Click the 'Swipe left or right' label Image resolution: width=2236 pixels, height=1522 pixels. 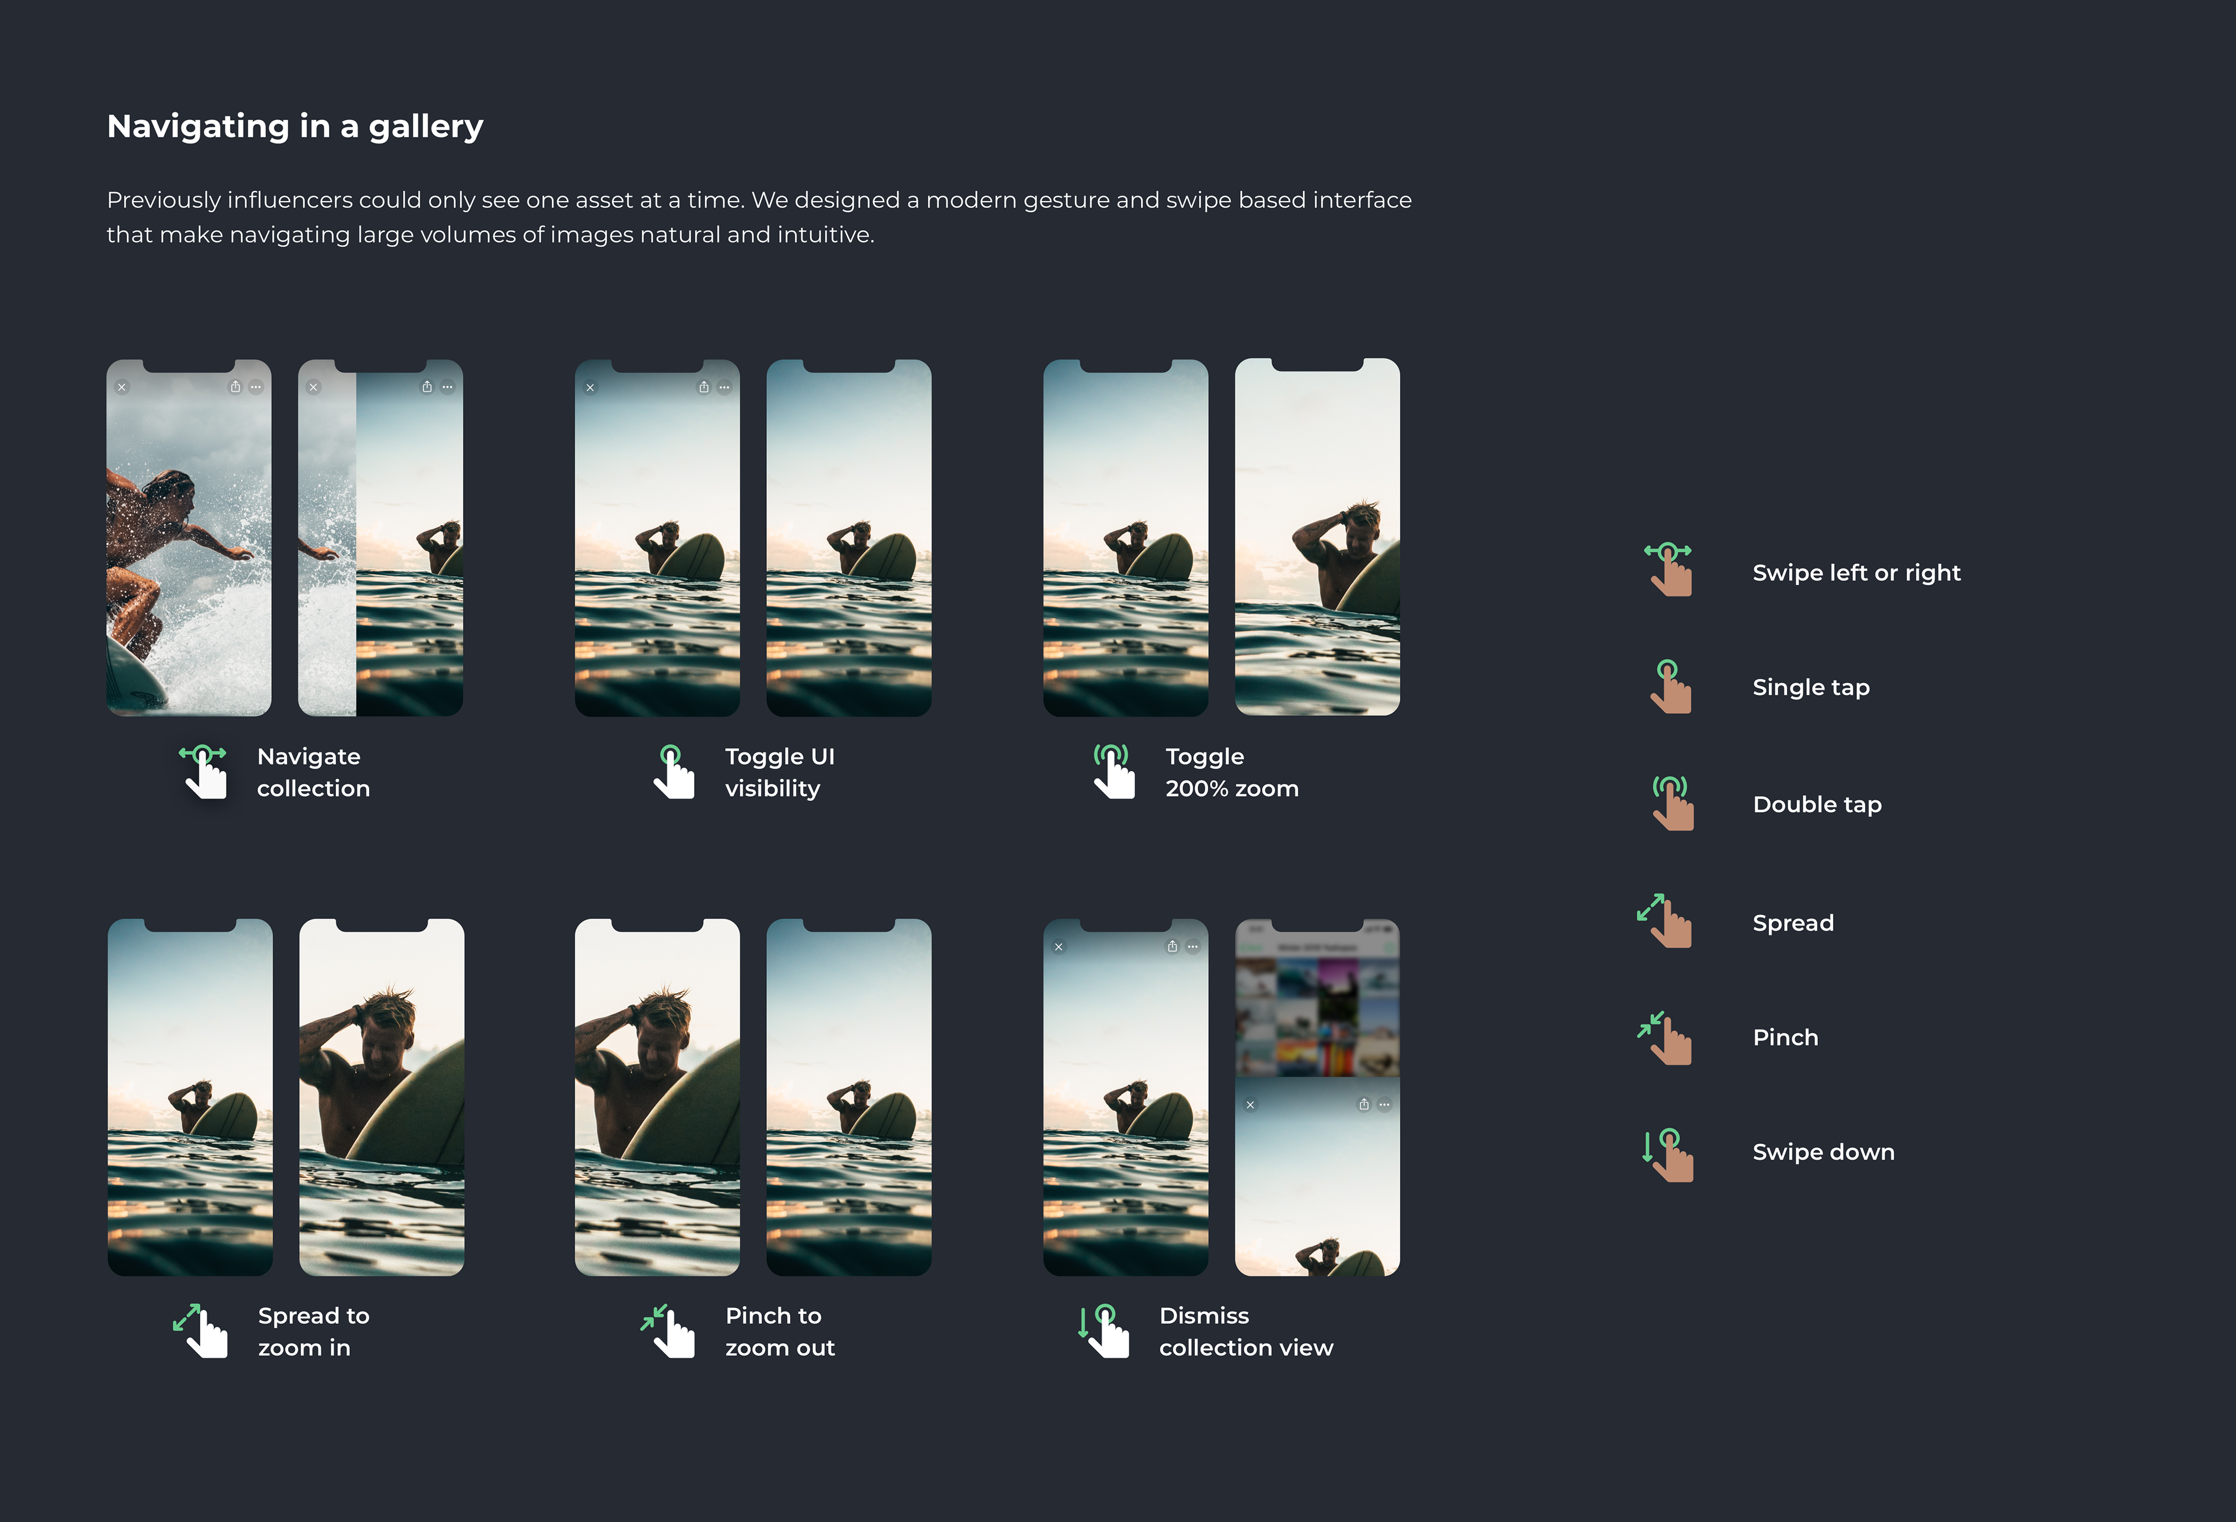(1856, 573)
